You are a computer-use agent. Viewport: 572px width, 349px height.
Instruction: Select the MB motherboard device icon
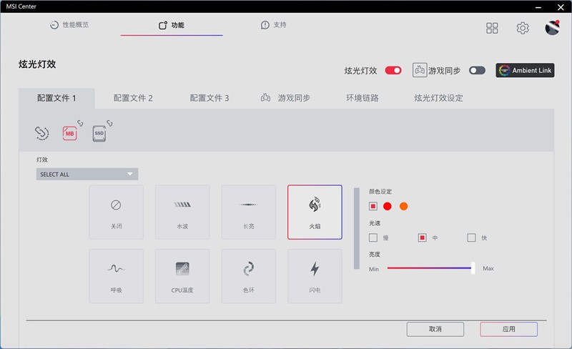click(x=69, y=133)
